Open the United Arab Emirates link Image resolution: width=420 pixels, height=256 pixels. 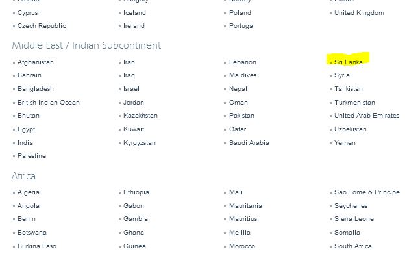367,116
